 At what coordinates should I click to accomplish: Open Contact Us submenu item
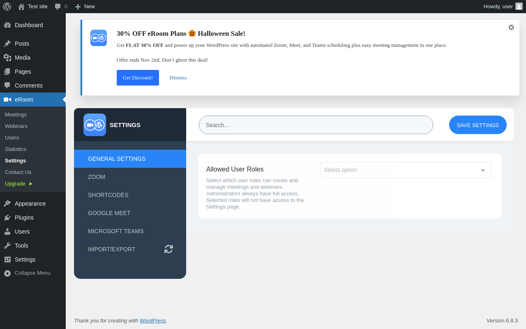pyautogui.click(x=18, y=172)
